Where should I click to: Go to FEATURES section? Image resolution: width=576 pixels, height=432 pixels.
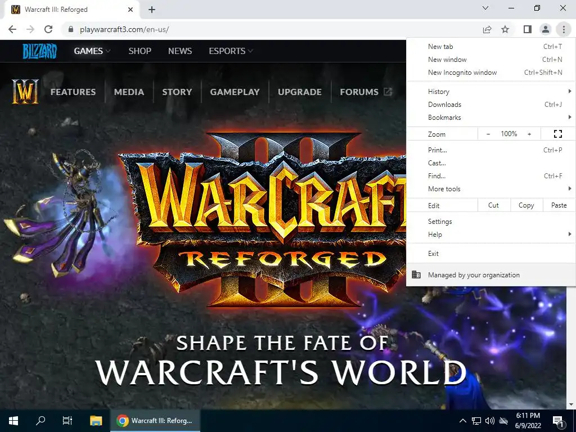[x=73, y=92]
